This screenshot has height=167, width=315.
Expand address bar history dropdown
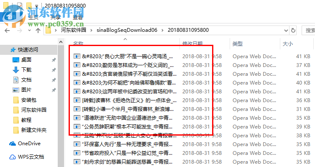tap(286, 31)
